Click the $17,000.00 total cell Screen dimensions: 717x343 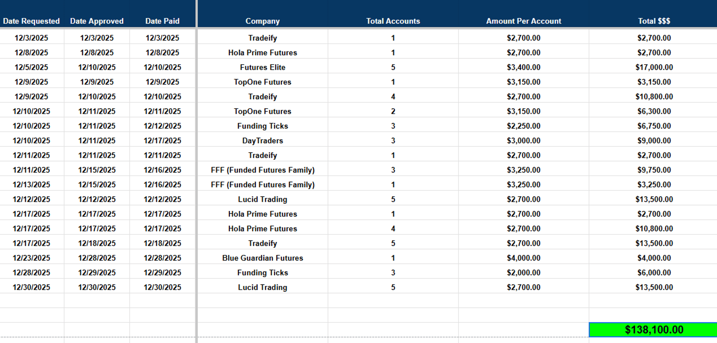click(654, 67)
